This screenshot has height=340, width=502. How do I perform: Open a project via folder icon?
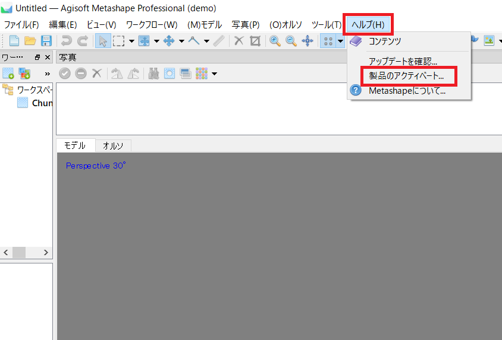[x=30, y=41]
